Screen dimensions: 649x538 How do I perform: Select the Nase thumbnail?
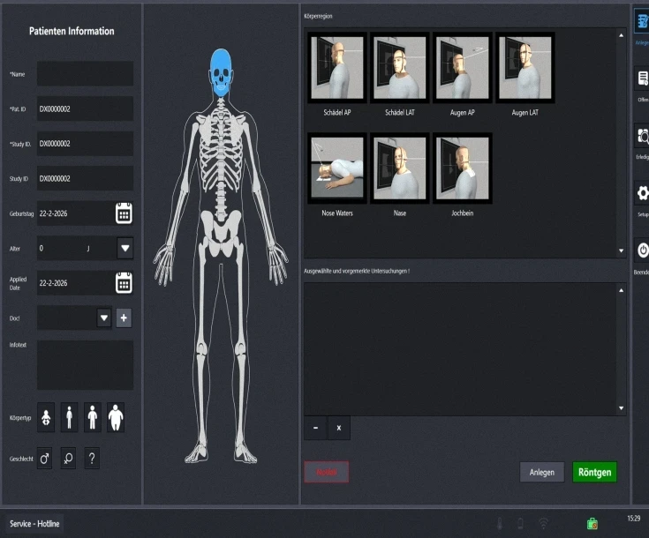point(400,168)
